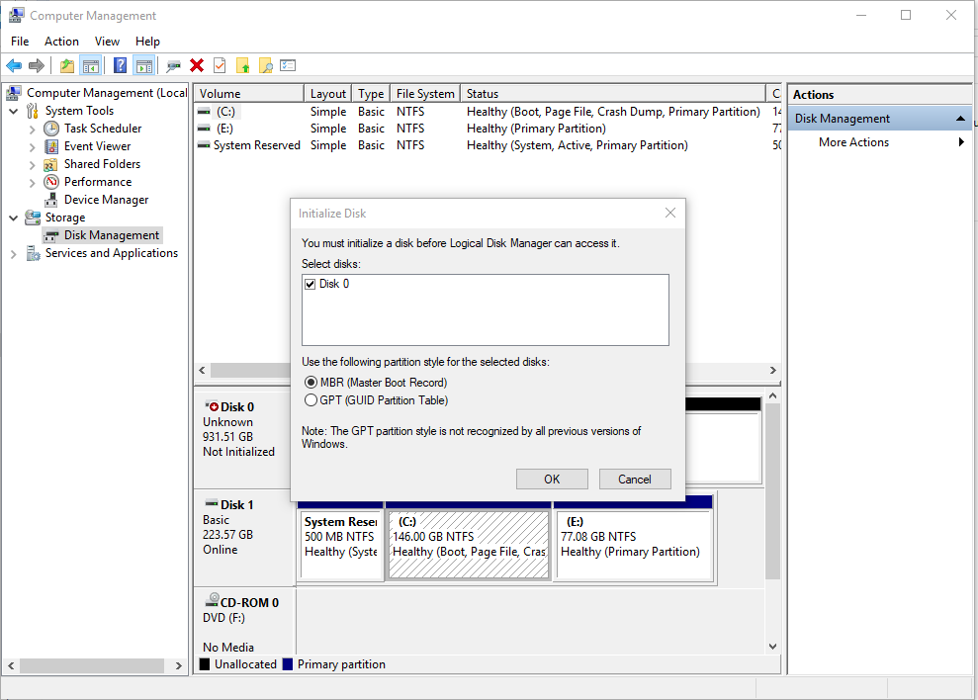Expand Services and Applications node
Viewport: 978px width, 700px height.
[14, 254]
